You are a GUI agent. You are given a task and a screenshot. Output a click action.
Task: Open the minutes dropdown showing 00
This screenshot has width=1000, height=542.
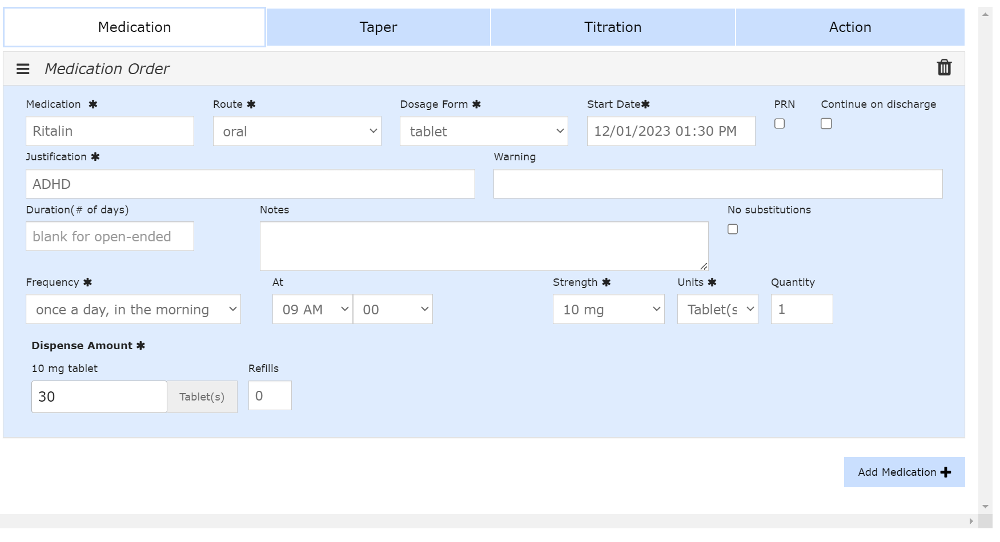393,309
